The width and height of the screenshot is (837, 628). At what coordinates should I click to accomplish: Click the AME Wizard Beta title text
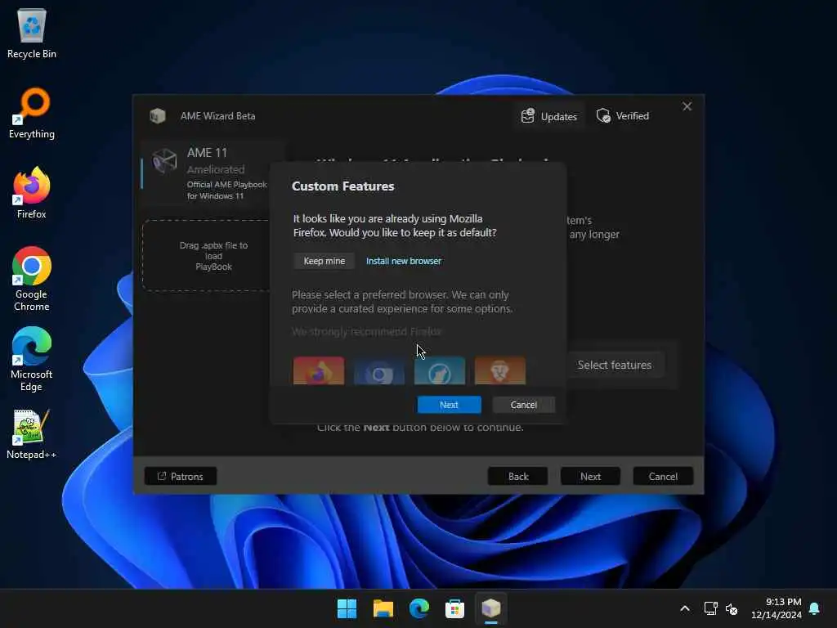pos(217,116)
